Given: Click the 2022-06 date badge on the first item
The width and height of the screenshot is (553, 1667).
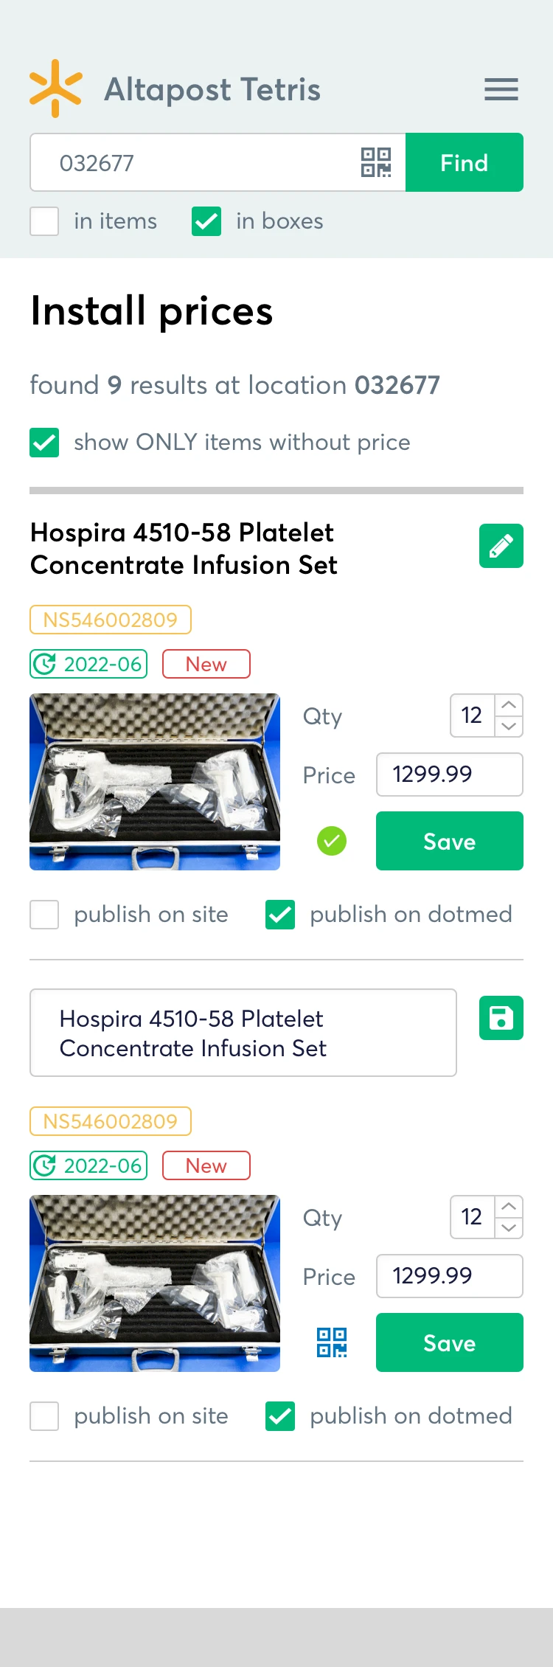Looking at the screenshot, I should pos(88,664).
